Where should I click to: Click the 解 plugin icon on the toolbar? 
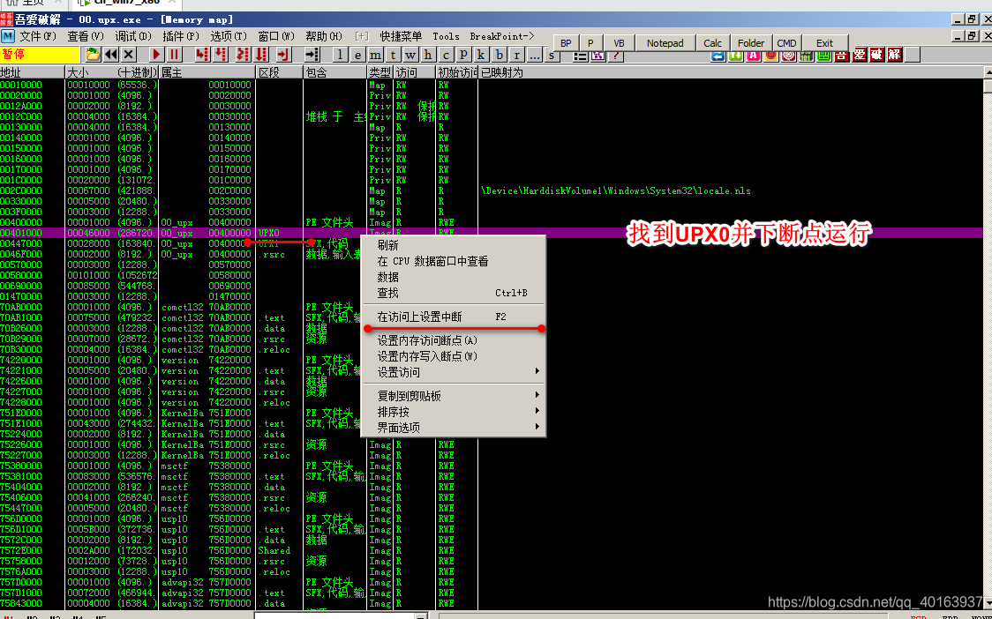pyautogui.click(x=894, y=55)
